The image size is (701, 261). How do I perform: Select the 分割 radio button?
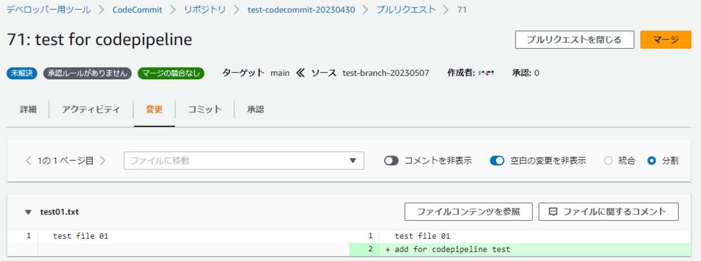[x=652, y=161]
